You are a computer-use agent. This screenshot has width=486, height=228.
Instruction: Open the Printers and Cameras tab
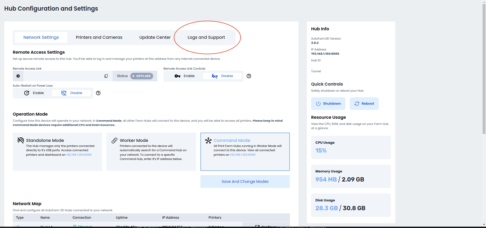[x=99, y=37]
